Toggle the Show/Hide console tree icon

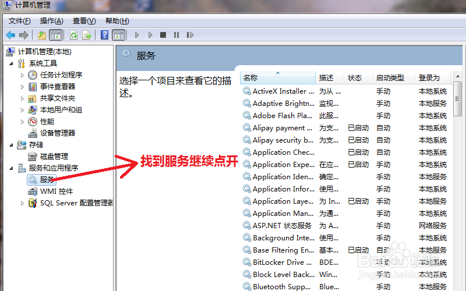coord(55,35)
